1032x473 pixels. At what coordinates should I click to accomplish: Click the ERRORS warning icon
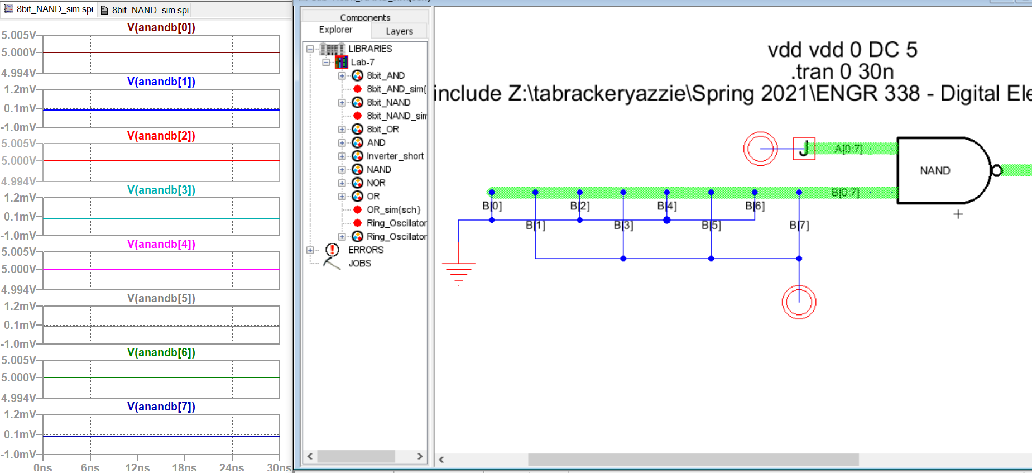[332, 250]
